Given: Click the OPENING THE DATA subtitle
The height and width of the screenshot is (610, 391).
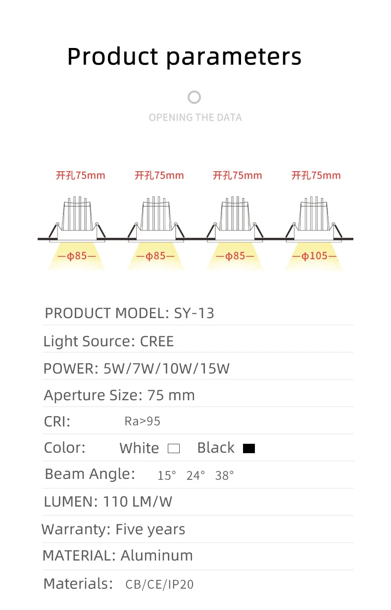Looking at the screenshot, I should [195, 118].
